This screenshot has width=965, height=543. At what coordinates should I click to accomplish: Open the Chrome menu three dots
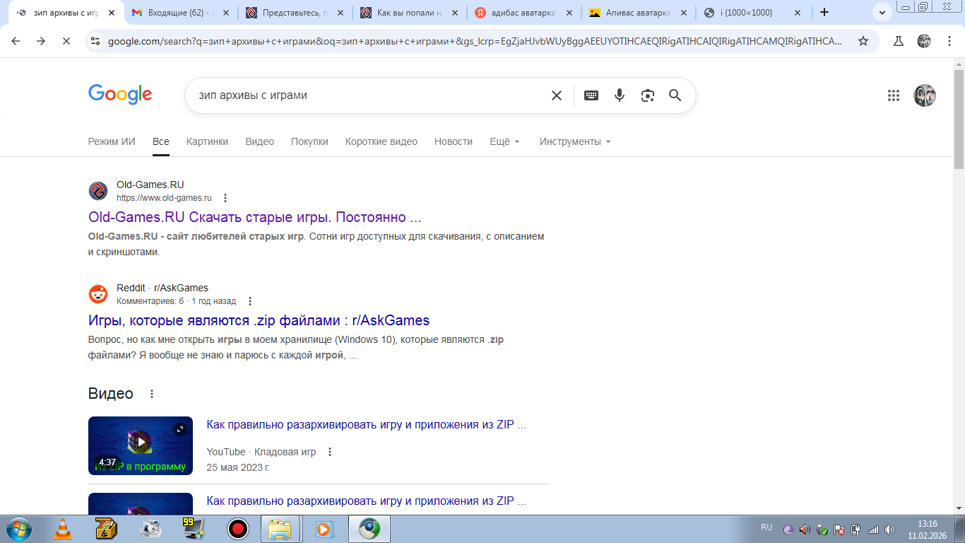(x=949, y=41)
